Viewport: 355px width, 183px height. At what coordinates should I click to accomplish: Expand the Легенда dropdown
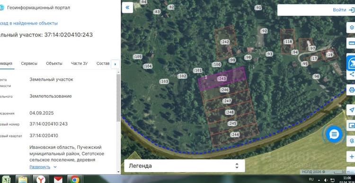click(185, 166)
